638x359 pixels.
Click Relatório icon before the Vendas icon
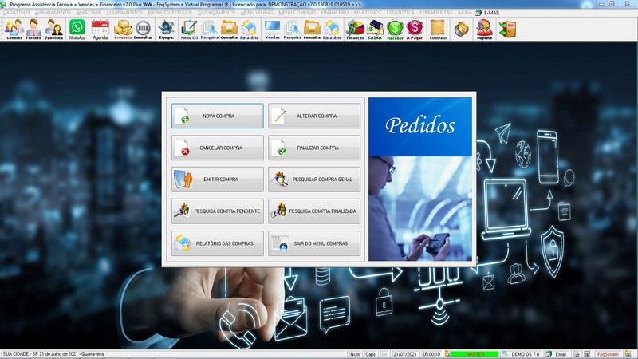[x=249, y=30]
